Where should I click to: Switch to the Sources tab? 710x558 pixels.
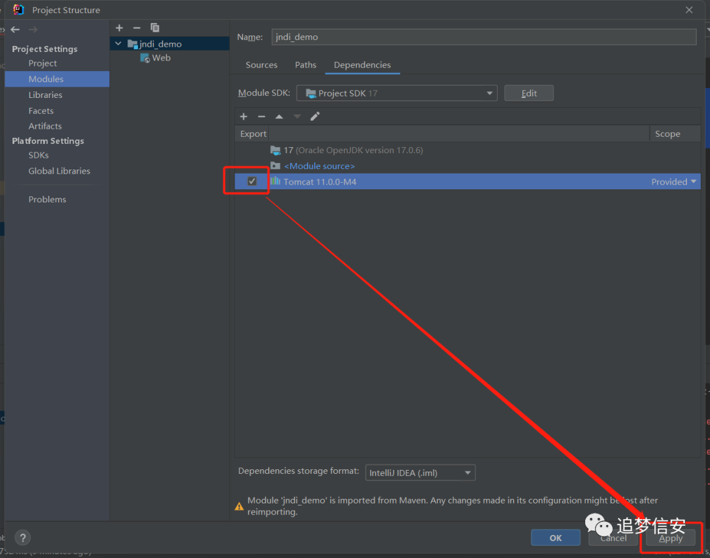(261, 65)
